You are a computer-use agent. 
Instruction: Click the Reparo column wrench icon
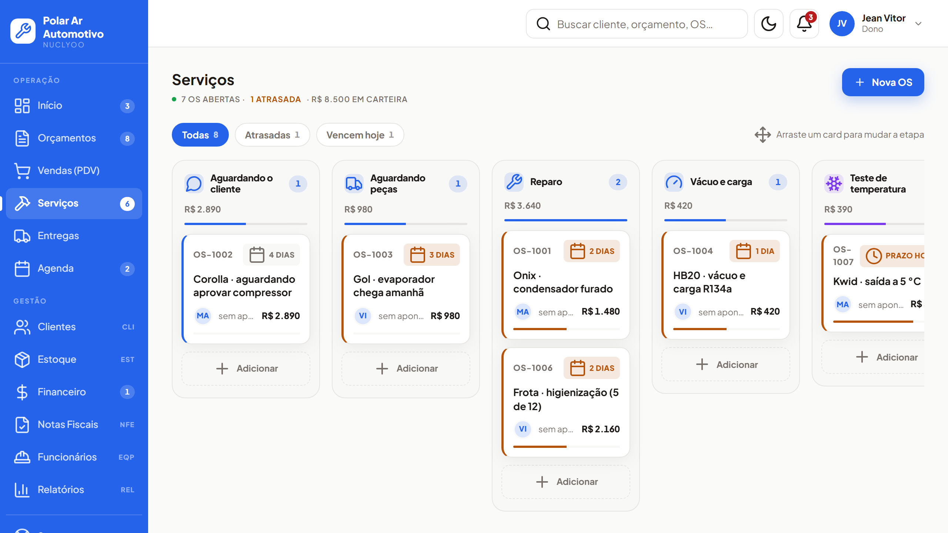[x=514, y=182]
